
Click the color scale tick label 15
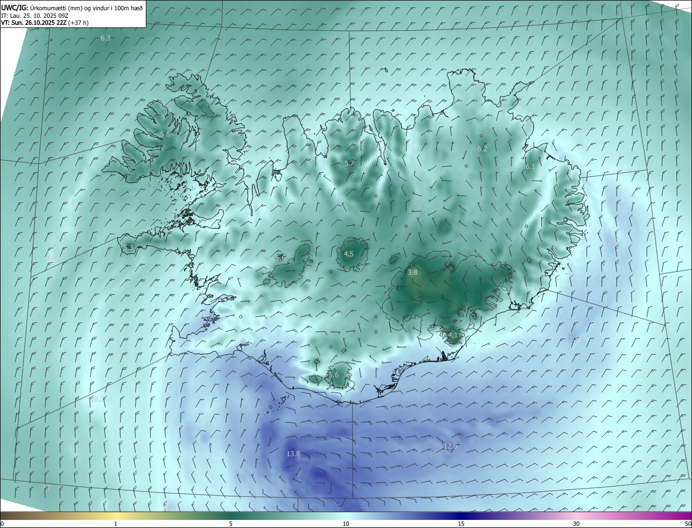tap(461, 524)
